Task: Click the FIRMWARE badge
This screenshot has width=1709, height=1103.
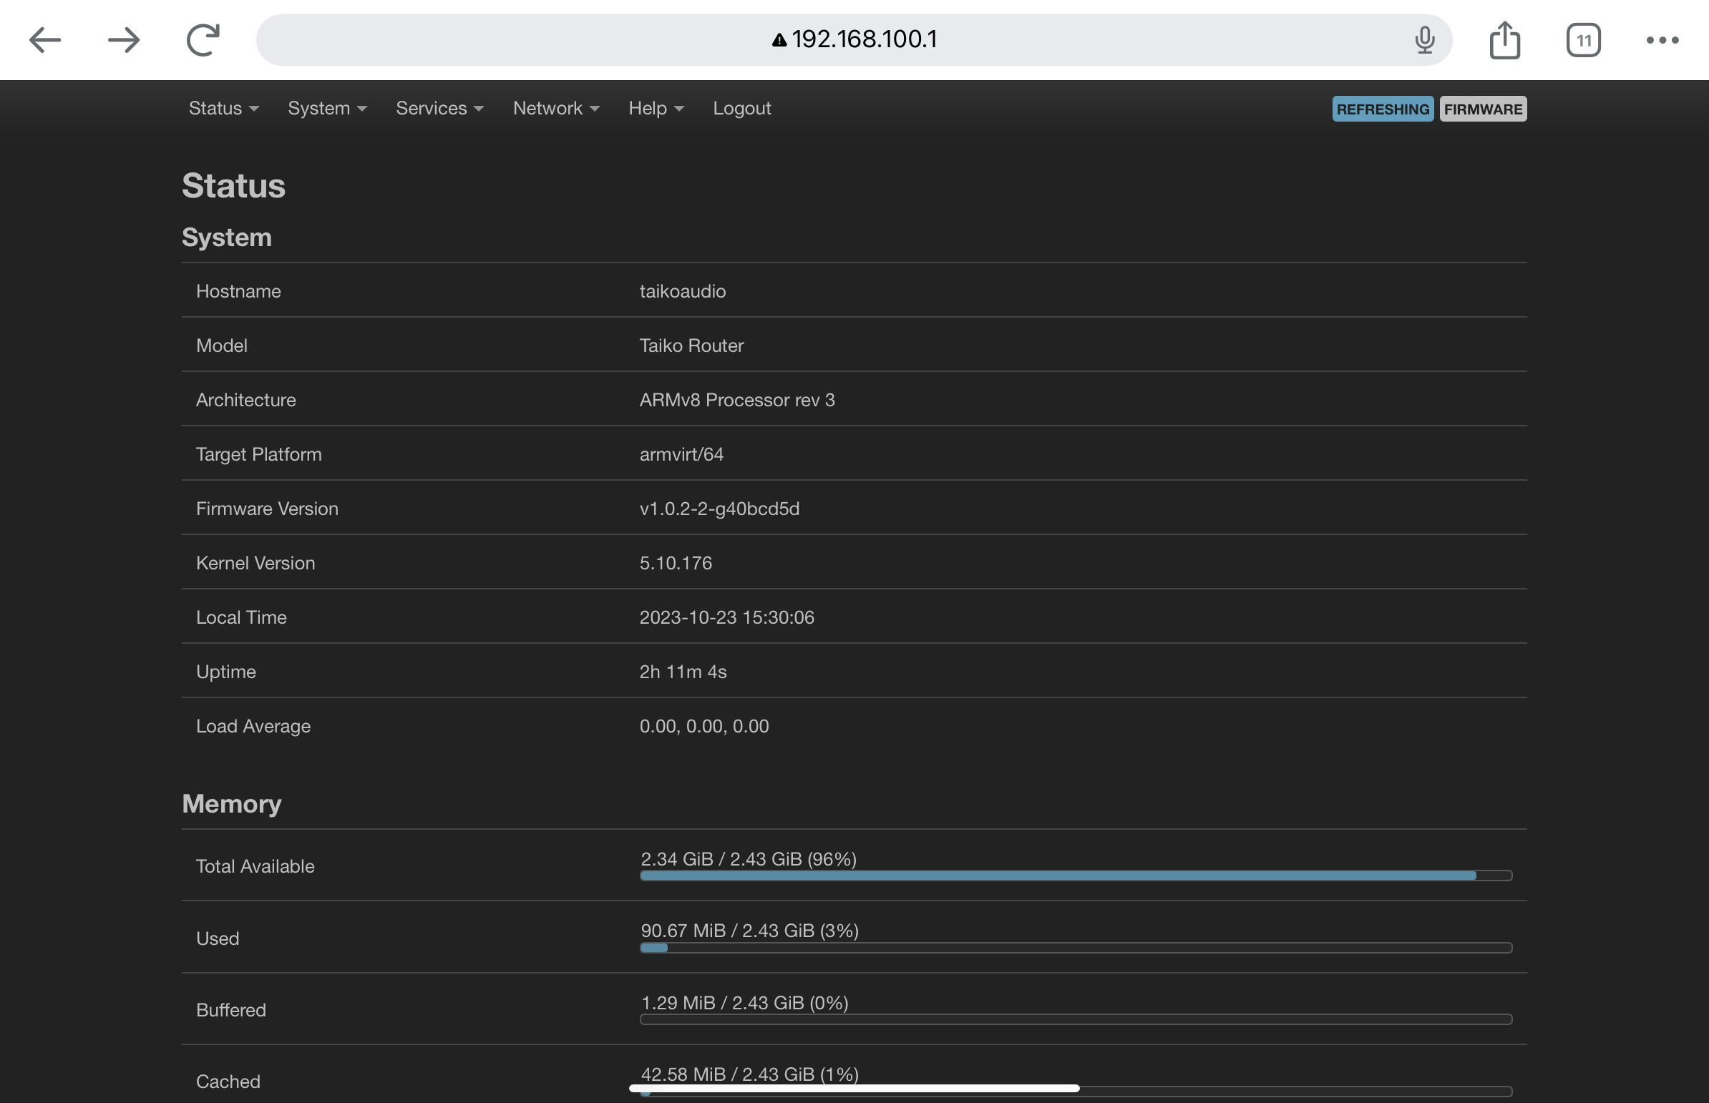Action: (1483, 109)
